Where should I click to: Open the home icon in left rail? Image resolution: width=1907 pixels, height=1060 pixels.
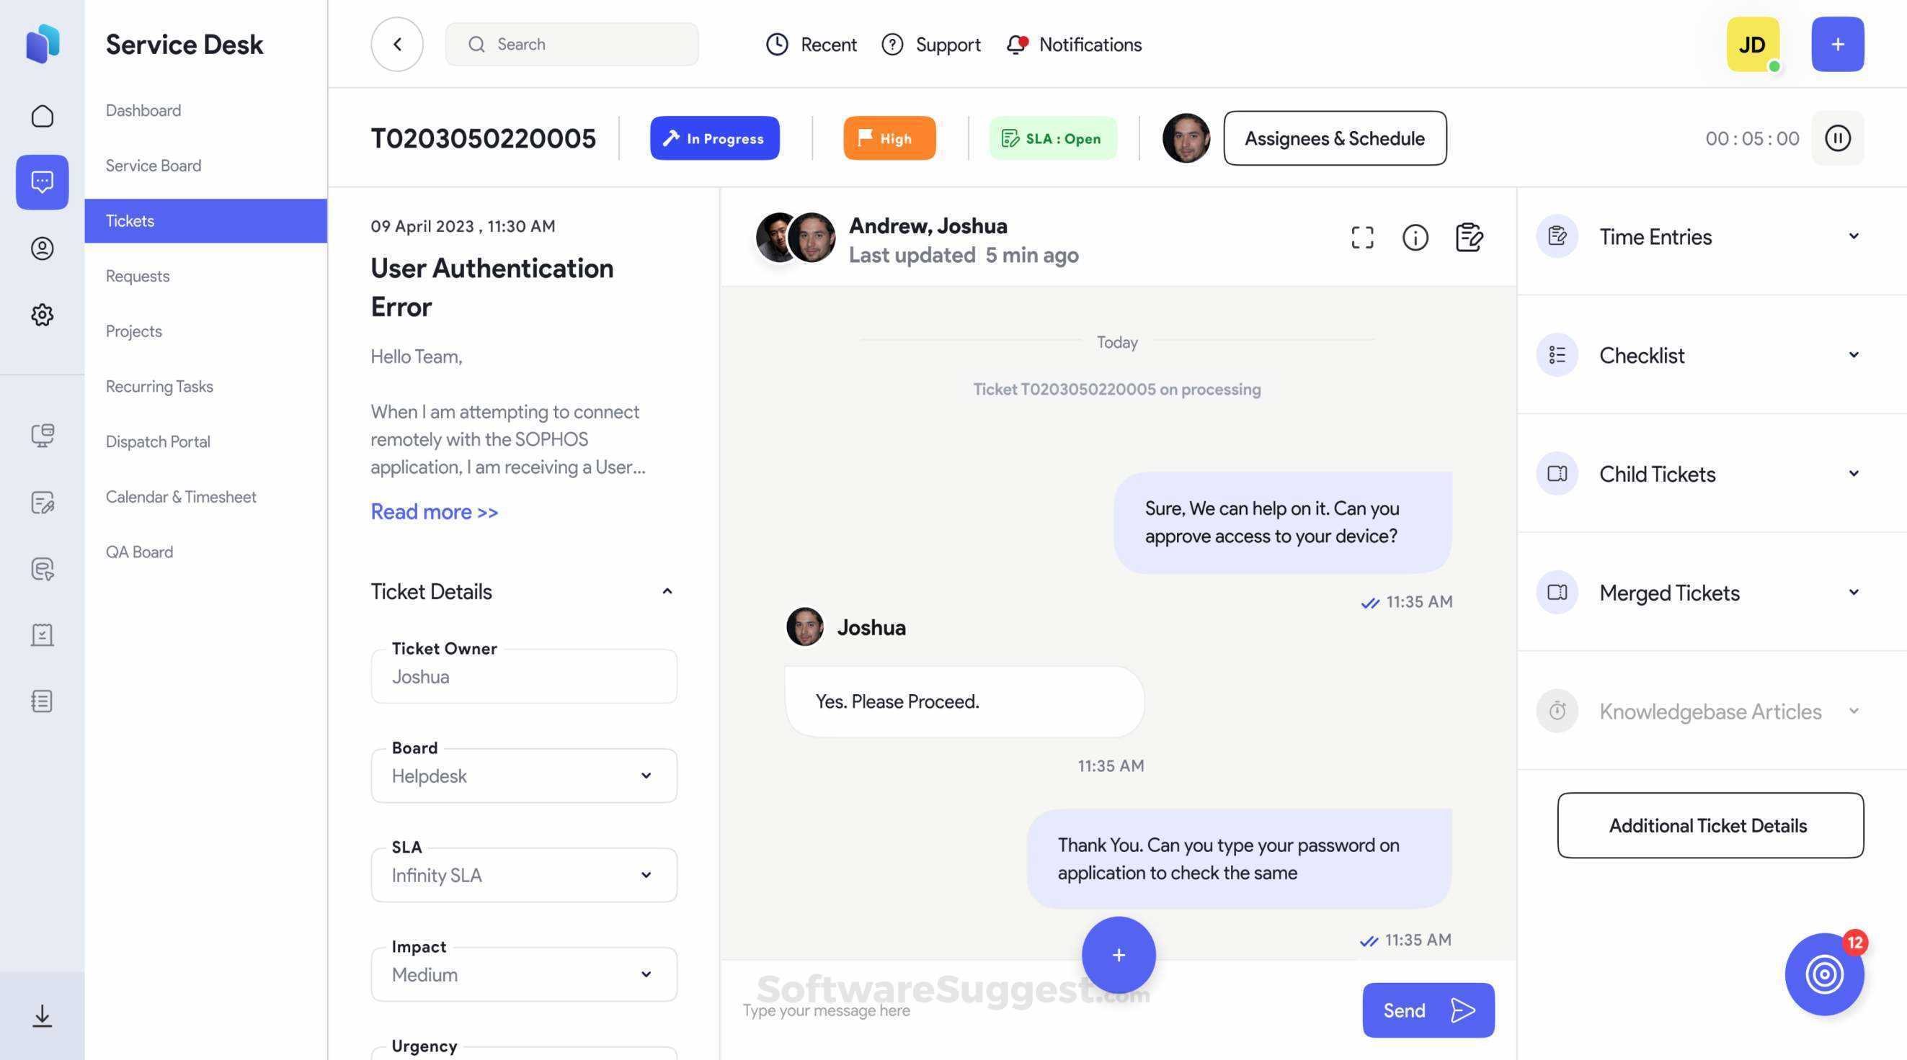point(43,116)
